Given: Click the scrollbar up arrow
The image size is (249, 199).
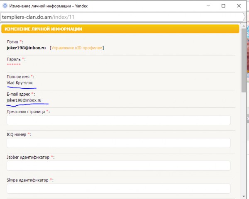Looking at the screenshot, I should coord(244,26).
